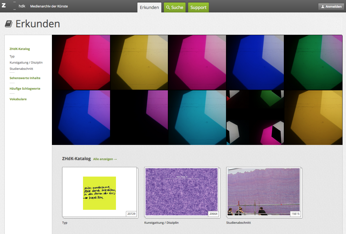This screenshot has height=234, width=346.
Task: Show Häufige Schlagworte section
Action: coord(25,89)
